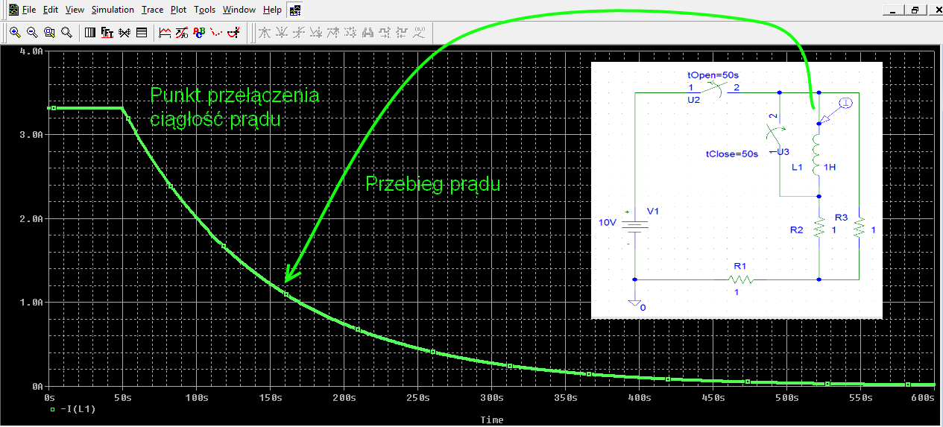Click the Zoom Out magnifier icon
This screenshot has width=943, height=427.
(32, 32)
